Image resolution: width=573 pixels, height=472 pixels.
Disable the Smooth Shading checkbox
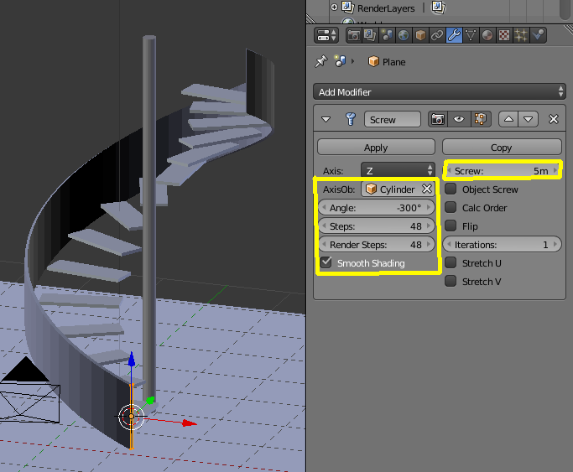pos(326,262)
